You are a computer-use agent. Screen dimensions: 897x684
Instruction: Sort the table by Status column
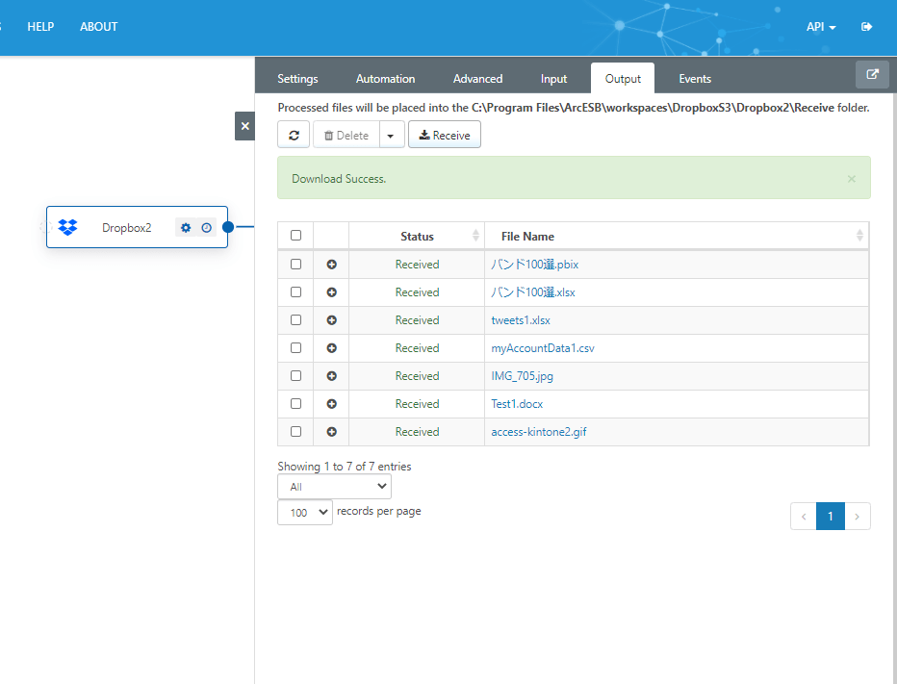click(417, 236)
